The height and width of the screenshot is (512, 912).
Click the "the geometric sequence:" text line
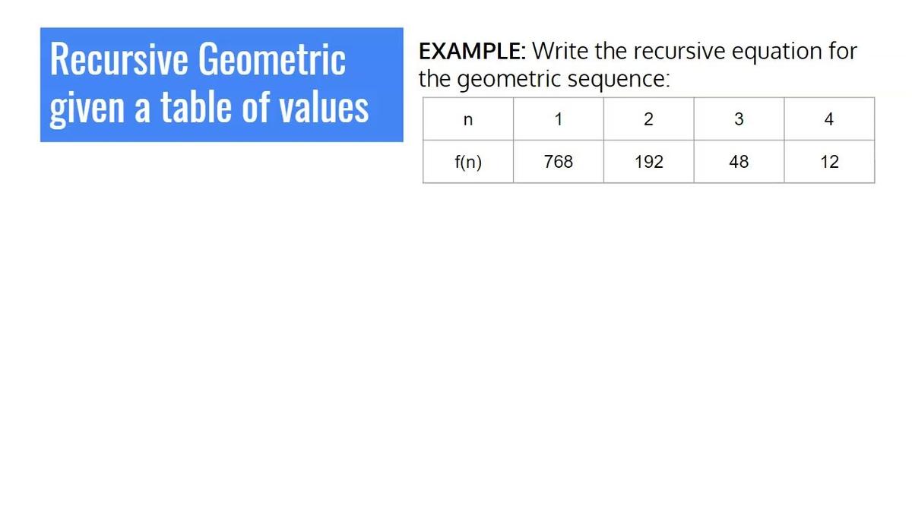click(544, 79)
